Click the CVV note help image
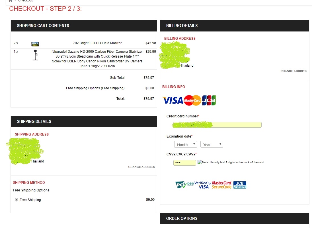Screen dimensions: 312x228 [200, 162]
